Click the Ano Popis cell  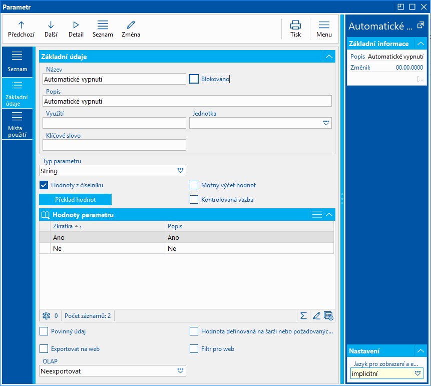(x=249, y=237)
